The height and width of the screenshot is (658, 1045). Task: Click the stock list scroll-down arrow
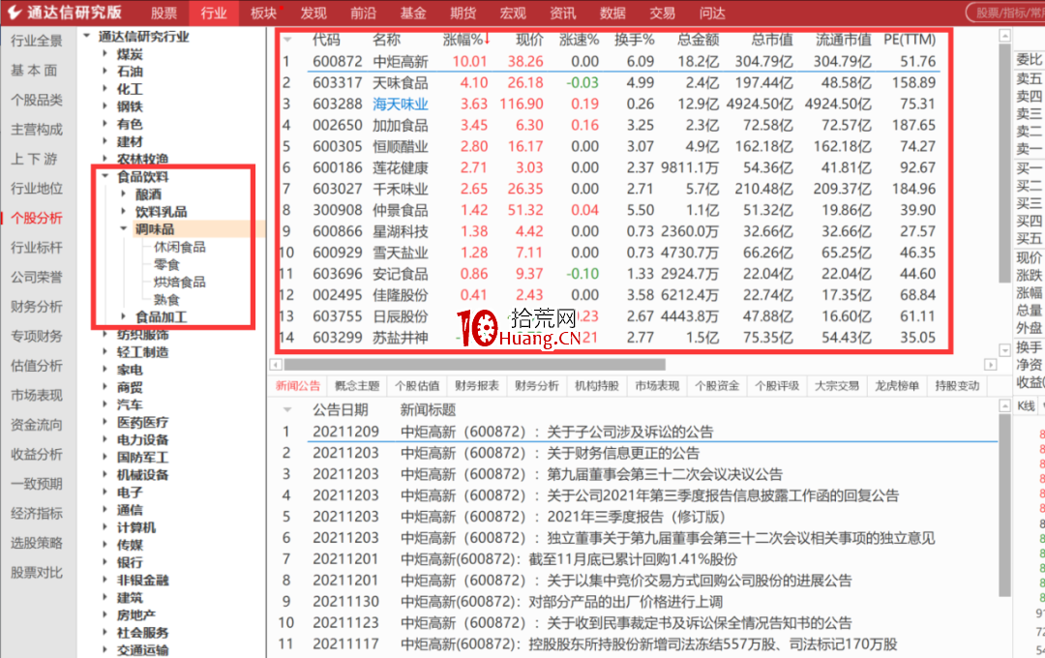(1005, 350)
